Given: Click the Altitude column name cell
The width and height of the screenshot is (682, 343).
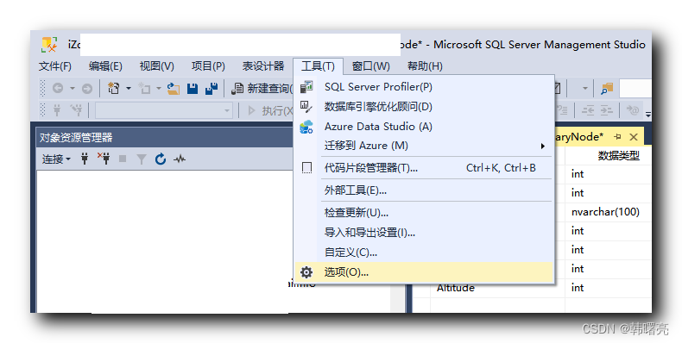Looking at the screenshot, I should [x=497, y=288].
